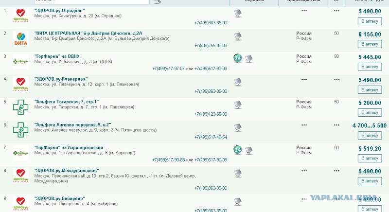
Task: Click the tag service icon for ЗДОРОВ.ру-Отрадное
Action: click(238, 14)
